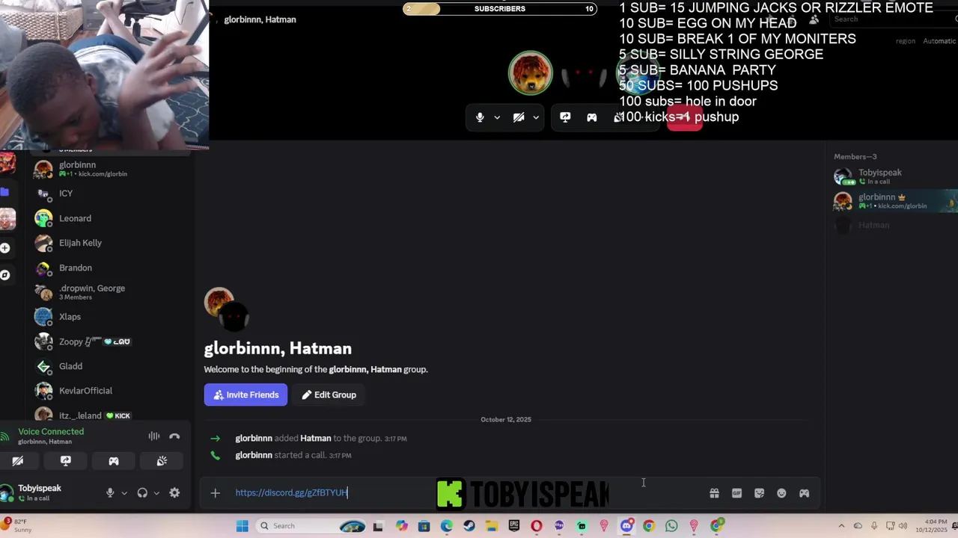Turn on camera in the call control bar
This screenshot has width=958, height=538.
[518, 117]
